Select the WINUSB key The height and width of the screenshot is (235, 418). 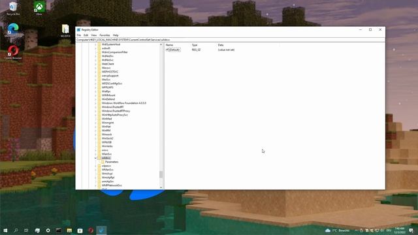coord(106,142)
